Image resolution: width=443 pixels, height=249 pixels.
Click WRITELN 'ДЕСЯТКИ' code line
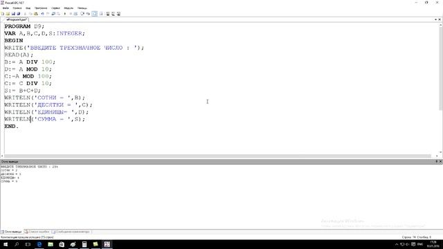point(48,104)
